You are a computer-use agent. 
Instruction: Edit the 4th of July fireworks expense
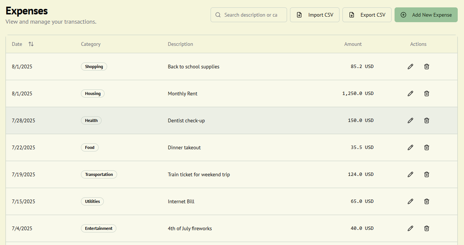(410, 228)
